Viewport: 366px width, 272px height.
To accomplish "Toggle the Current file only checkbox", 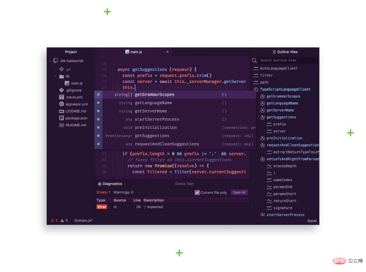I will point(197,192).
